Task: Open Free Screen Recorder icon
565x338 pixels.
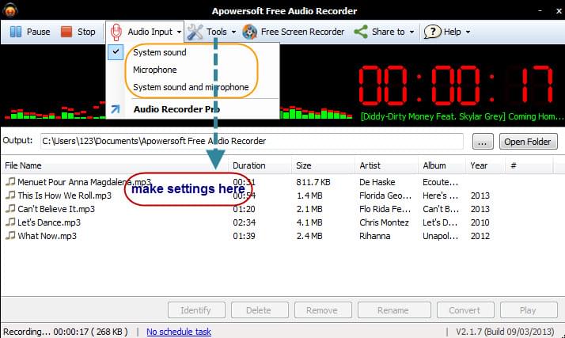Action: [x=250, y=32]
